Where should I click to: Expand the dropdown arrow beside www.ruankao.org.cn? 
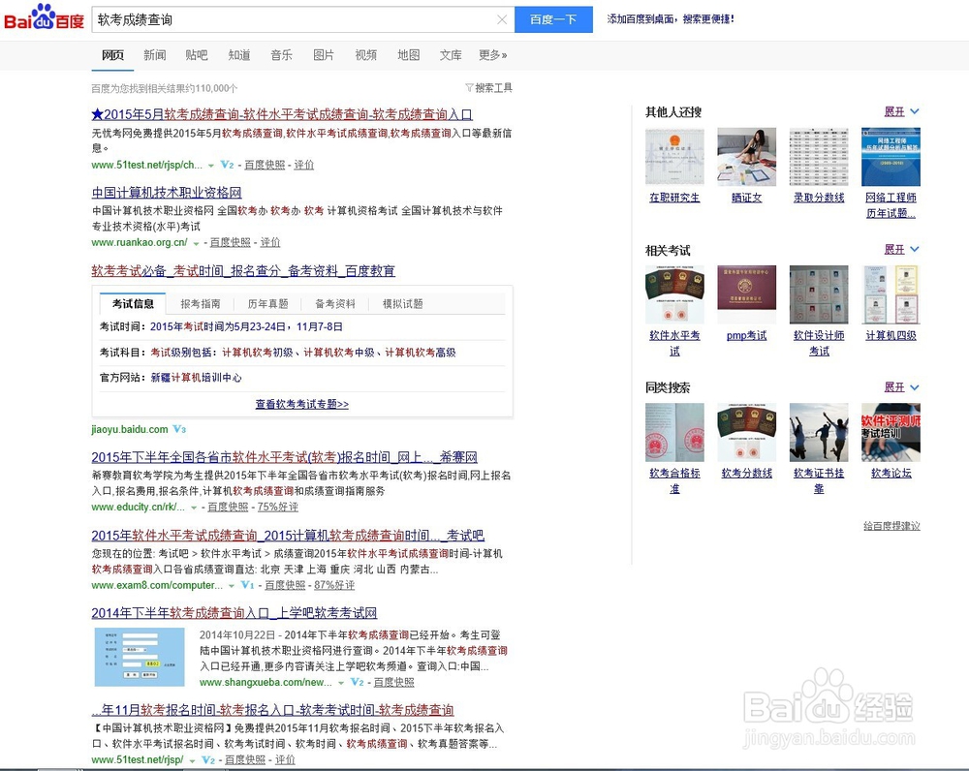pyautogui.click(x=196, y=243)
